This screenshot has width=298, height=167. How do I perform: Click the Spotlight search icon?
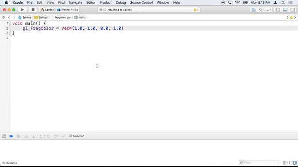[x=283, y=3]
